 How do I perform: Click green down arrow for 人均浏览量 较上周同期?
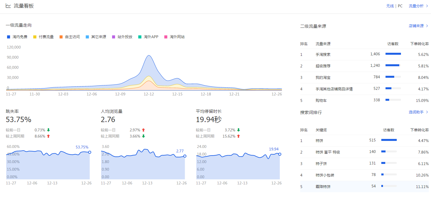(143, 136)
